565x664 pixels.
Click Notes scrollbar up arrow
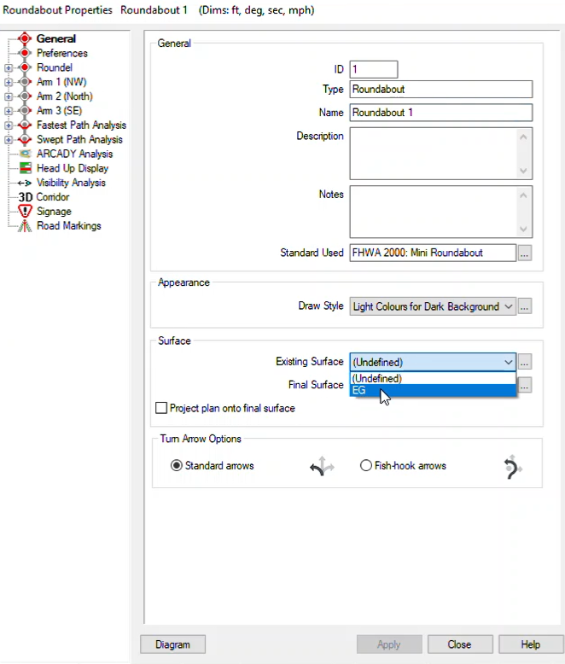click(523, 195)
